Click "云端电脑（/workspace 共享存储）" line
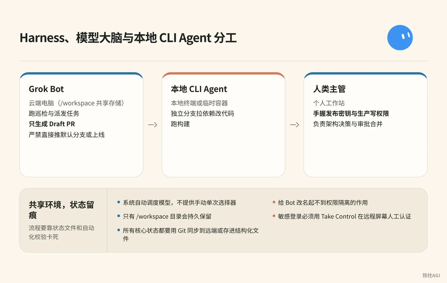The image size is (447, 283). [x=76, y=103]
